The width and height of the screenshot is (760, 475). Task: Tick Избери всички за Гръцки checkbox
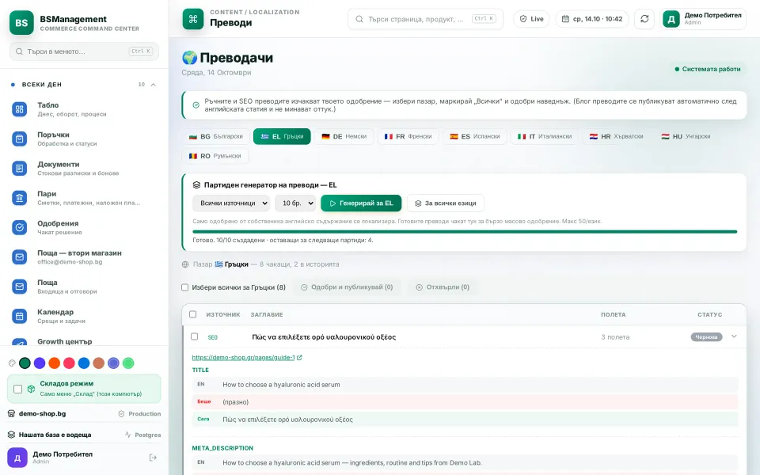(184, 287)
